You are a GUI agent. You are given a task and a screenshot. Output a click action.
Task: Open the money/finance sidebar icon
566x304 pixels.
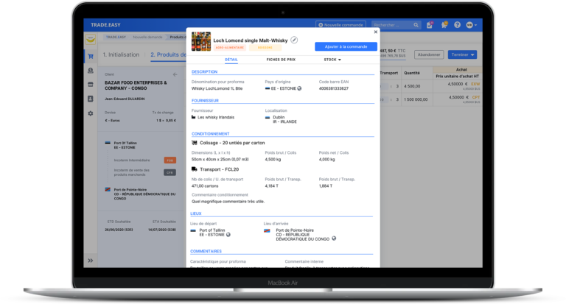90,71
